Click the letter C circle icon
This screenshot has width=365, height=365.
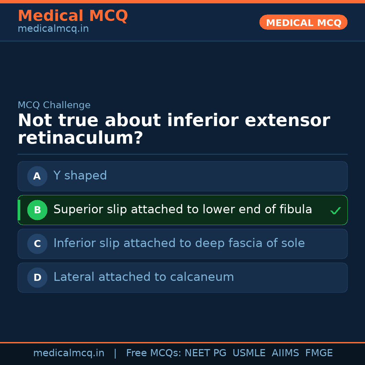(x=37, y=244)
